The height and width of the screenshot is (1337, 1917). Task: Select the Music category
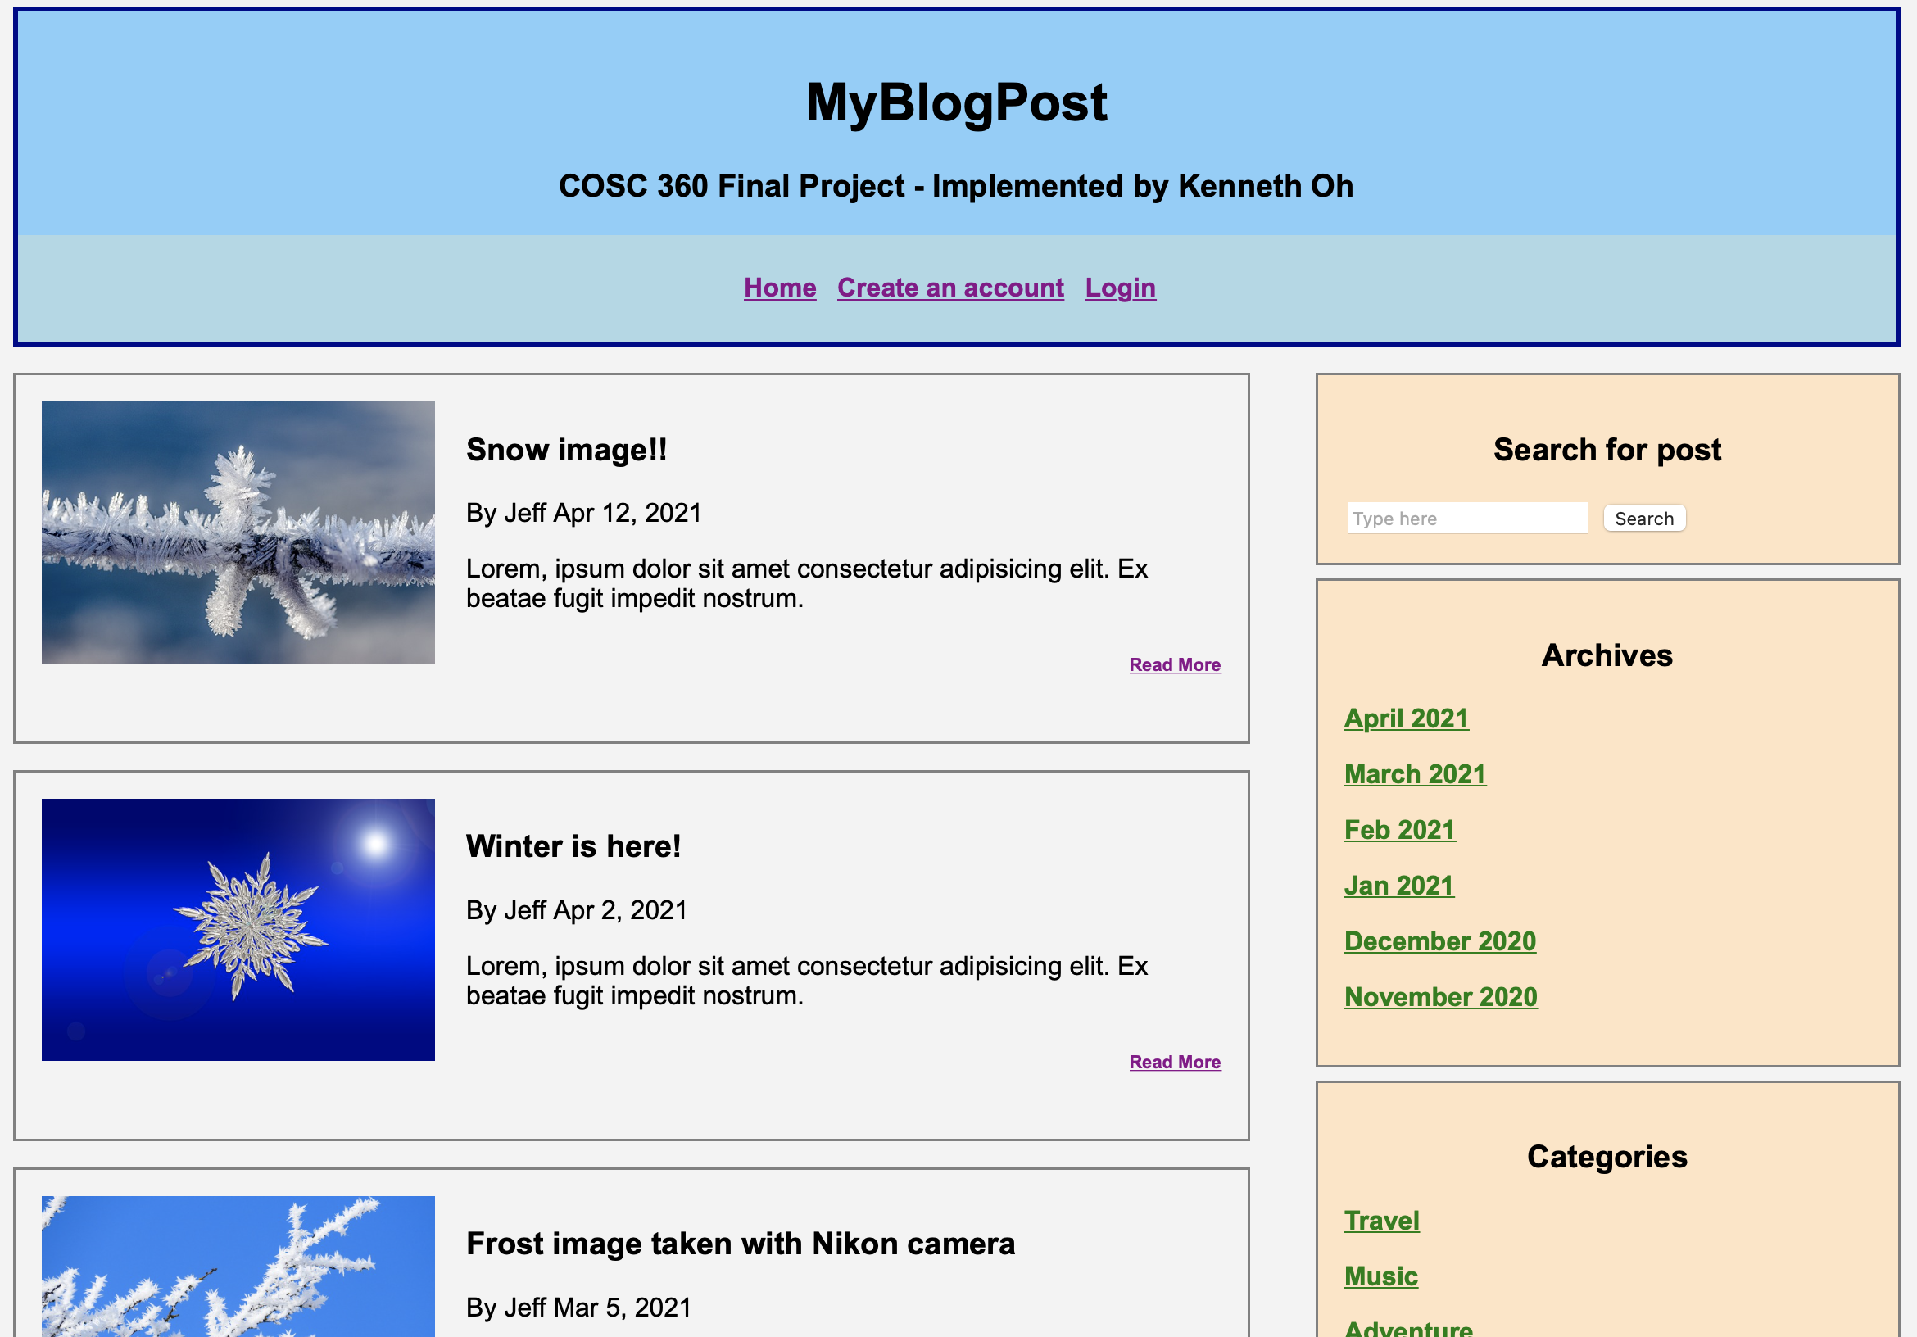pos(1380,1276)
